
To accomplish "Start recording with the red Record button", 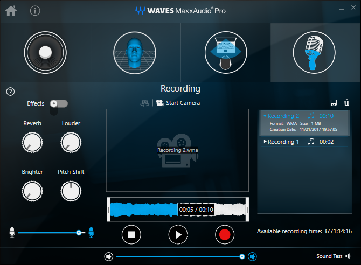I will [x=225, y=235].
